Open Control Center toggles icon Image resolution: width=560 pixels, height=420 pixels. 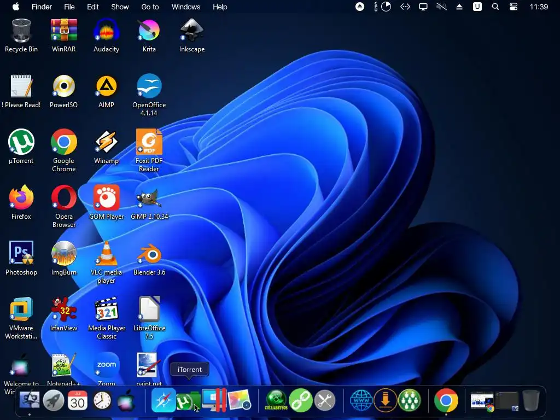513,7
